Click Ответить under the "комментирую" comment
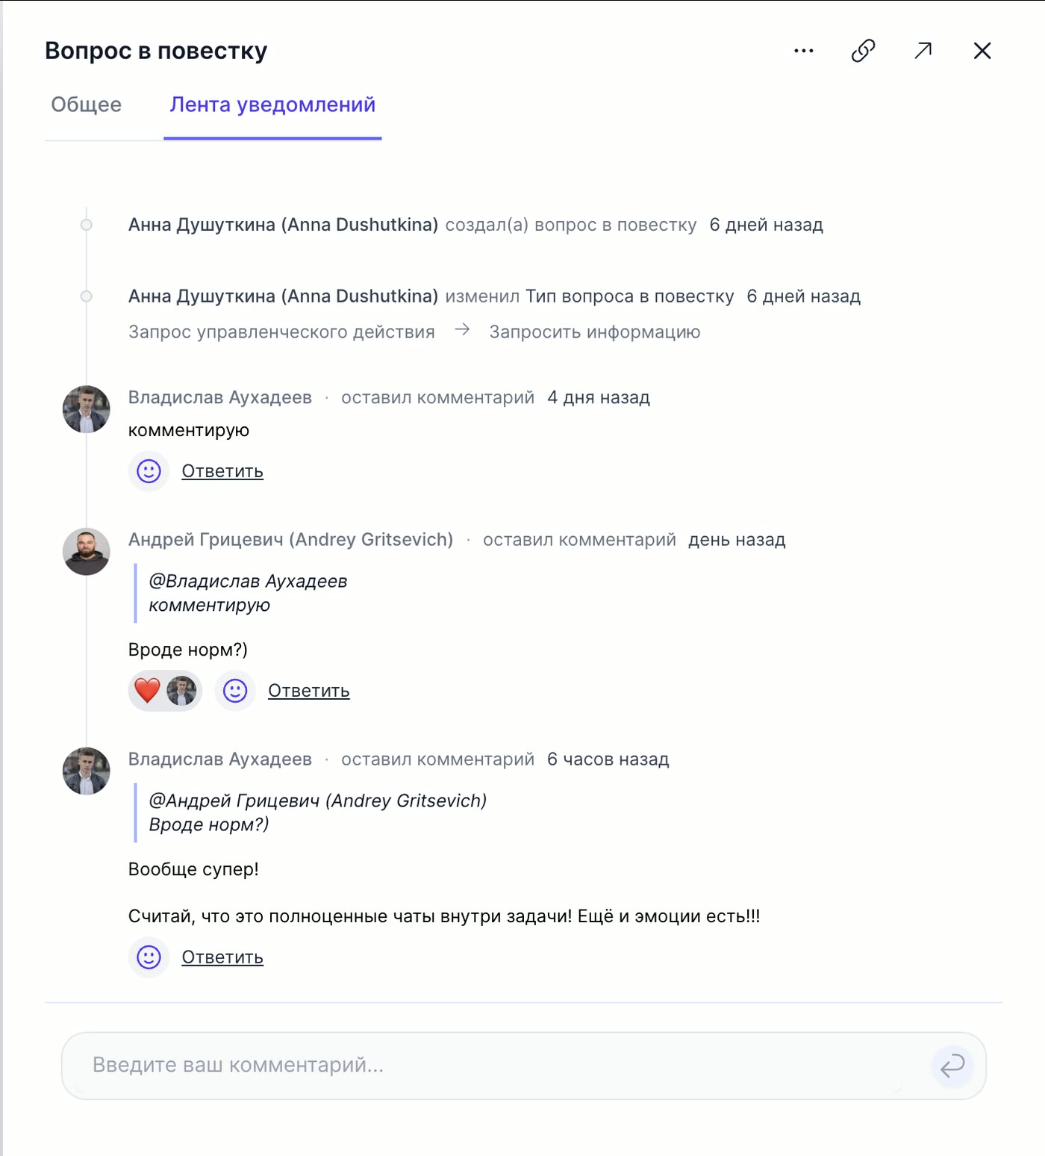This screenshot has height=1156, width=1045. pyautogui.click(x=222, y=471)
